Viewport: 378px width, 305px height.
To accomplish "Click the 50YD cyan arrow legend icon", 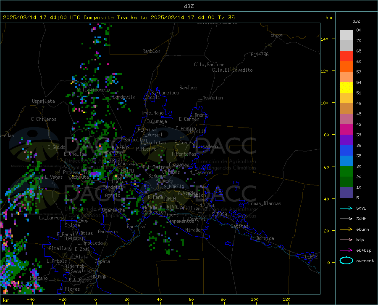I will [x=346, y=208].
